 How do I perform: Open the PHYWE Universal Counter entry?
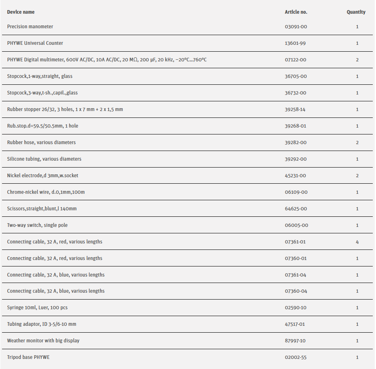(x=35, y=43)
